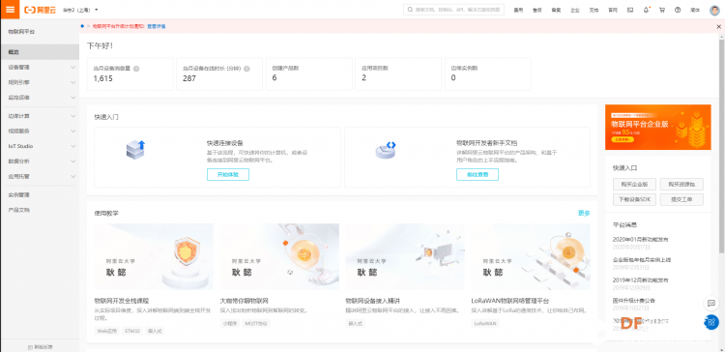The height and width of the screenshot is (352, 725).
Task: Click 购买资源包 button
Action: point(681,184)
